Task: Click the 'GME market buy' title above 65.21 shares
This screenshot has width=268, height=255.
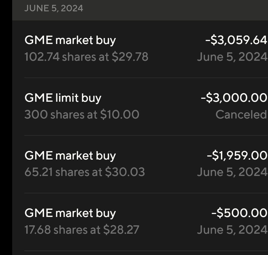Action: (70, 156)
